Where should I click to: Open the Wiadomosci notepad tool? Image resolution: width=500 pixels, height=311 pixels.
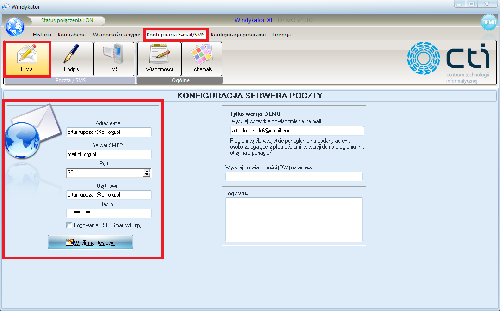pyautogui.click(x=159, y=59)
